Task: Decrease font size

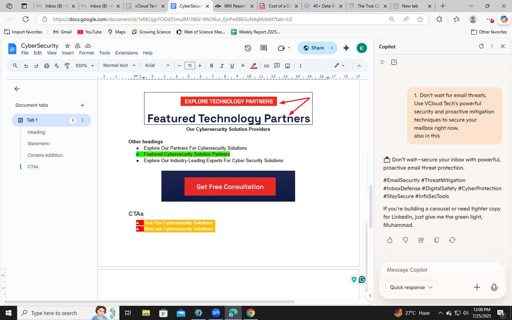Action: point(180,66)
